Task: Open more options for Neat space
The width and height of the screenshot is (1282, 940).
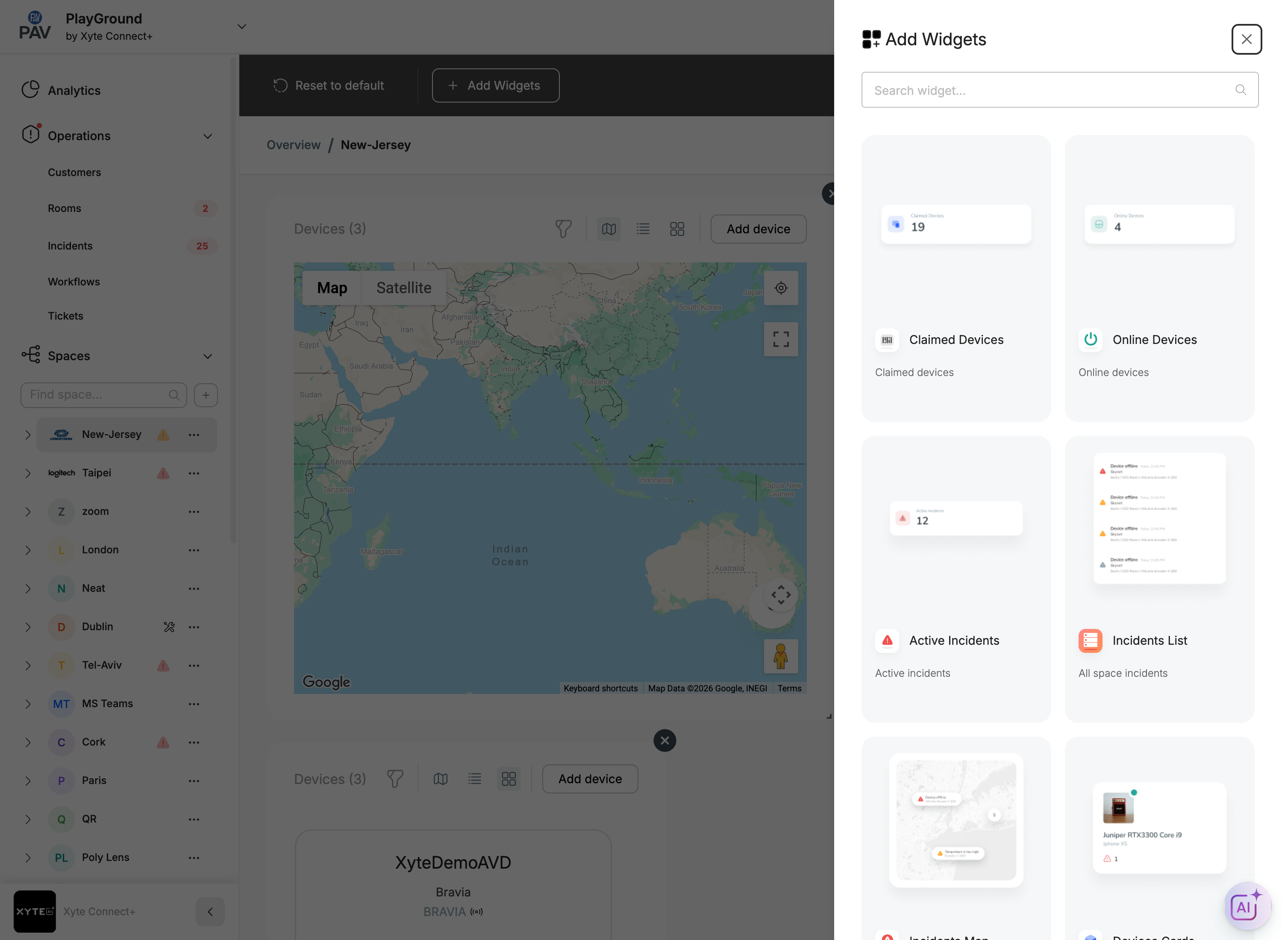Action: pyautogui.click(x=194, y=588)
